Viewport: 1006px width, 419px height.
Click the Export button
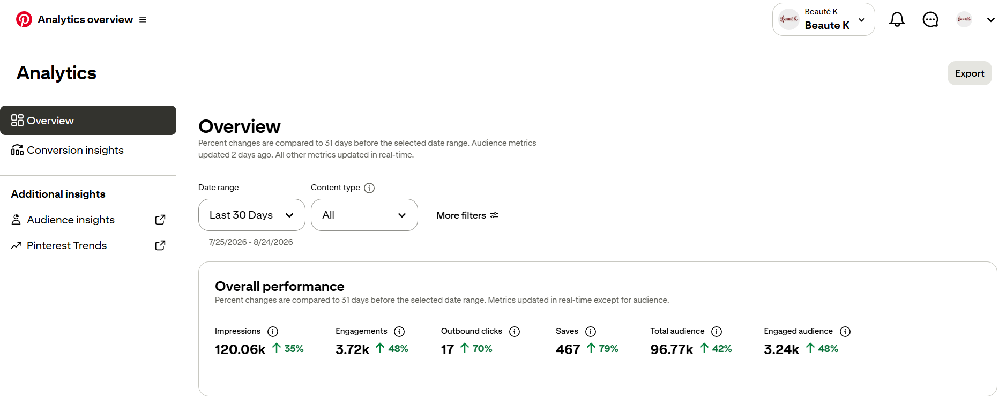(x=970, y=73)
